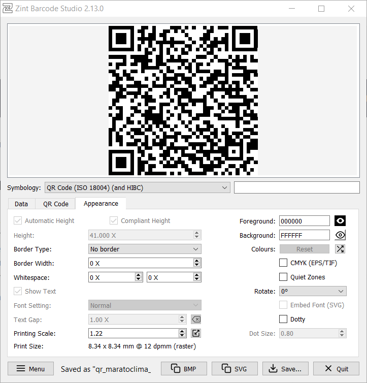The width and height of the screenshot is (367, 383).
Task: Open the Menu button
Action: pyautogui.click(x=30, y=369)
